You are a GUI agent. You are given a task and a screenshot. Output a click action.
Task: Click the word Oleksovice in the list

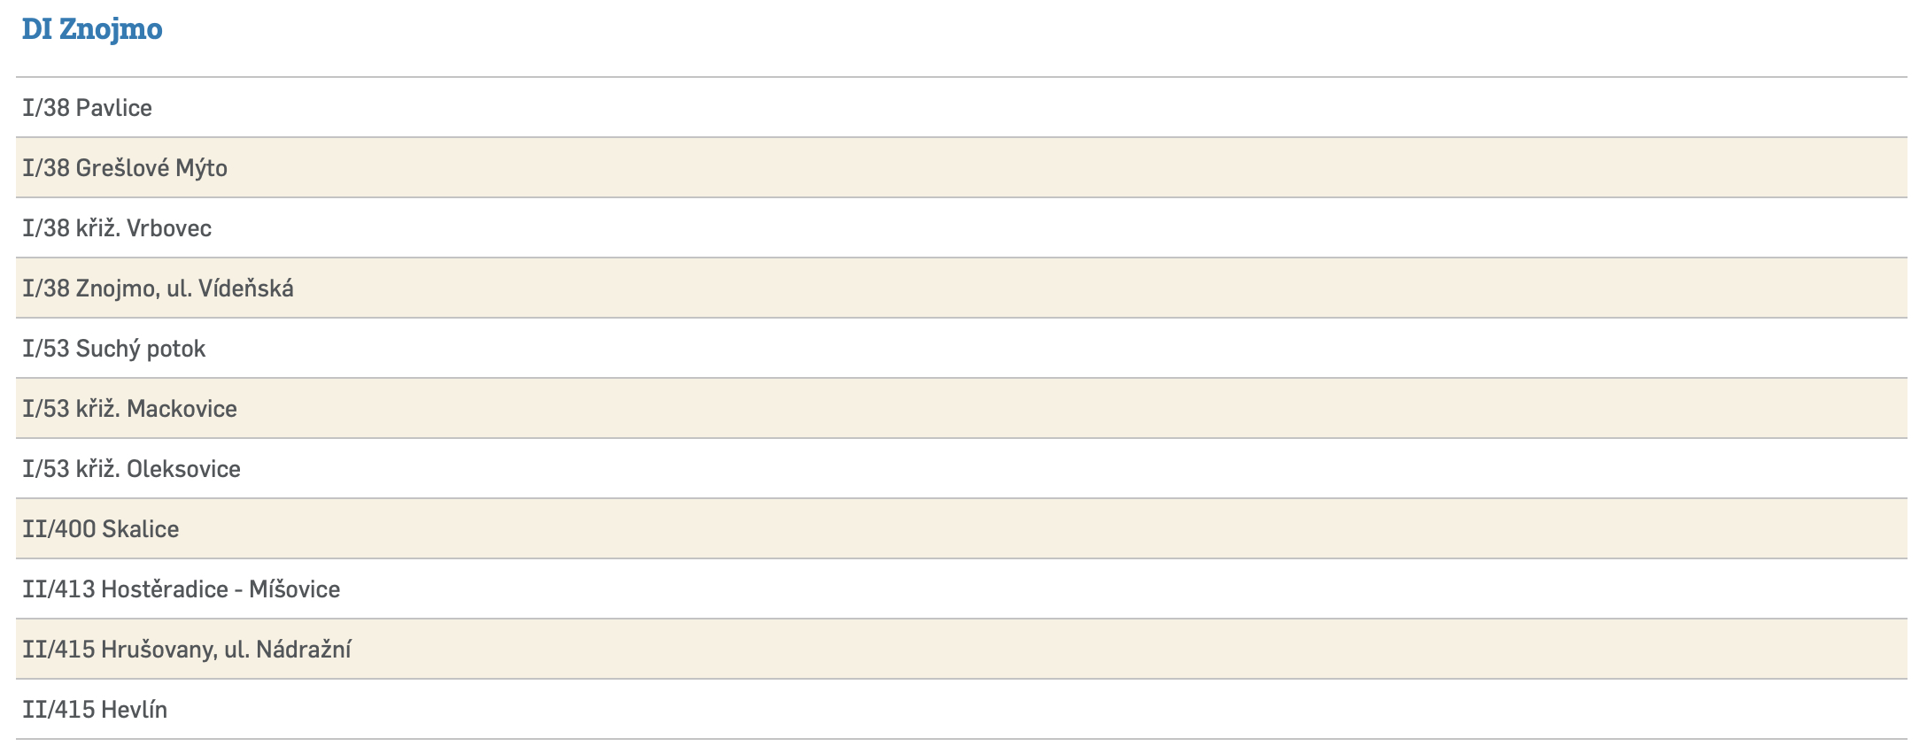pos(183,469)
